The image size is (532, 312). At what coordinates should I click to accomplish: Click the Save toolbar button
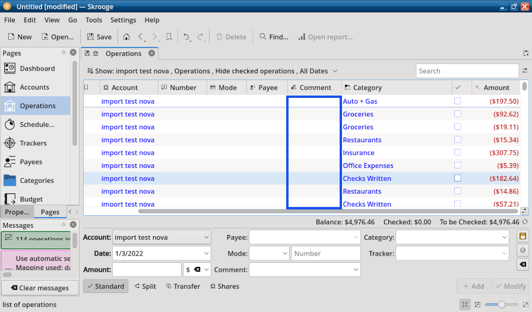tap(99, 37)
